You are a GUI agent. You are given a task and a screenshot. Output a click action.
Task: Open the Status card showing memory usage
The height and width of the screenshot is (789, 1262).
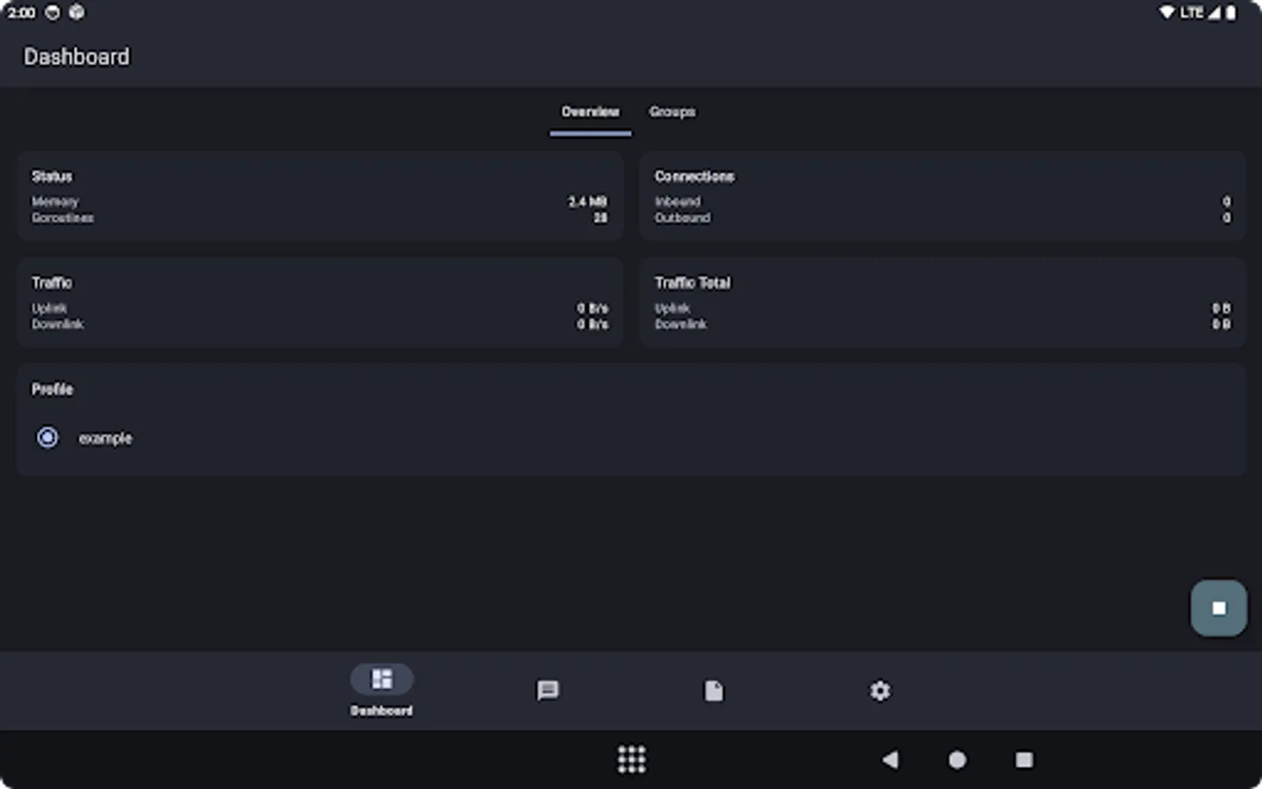click(x=320, y=195)
